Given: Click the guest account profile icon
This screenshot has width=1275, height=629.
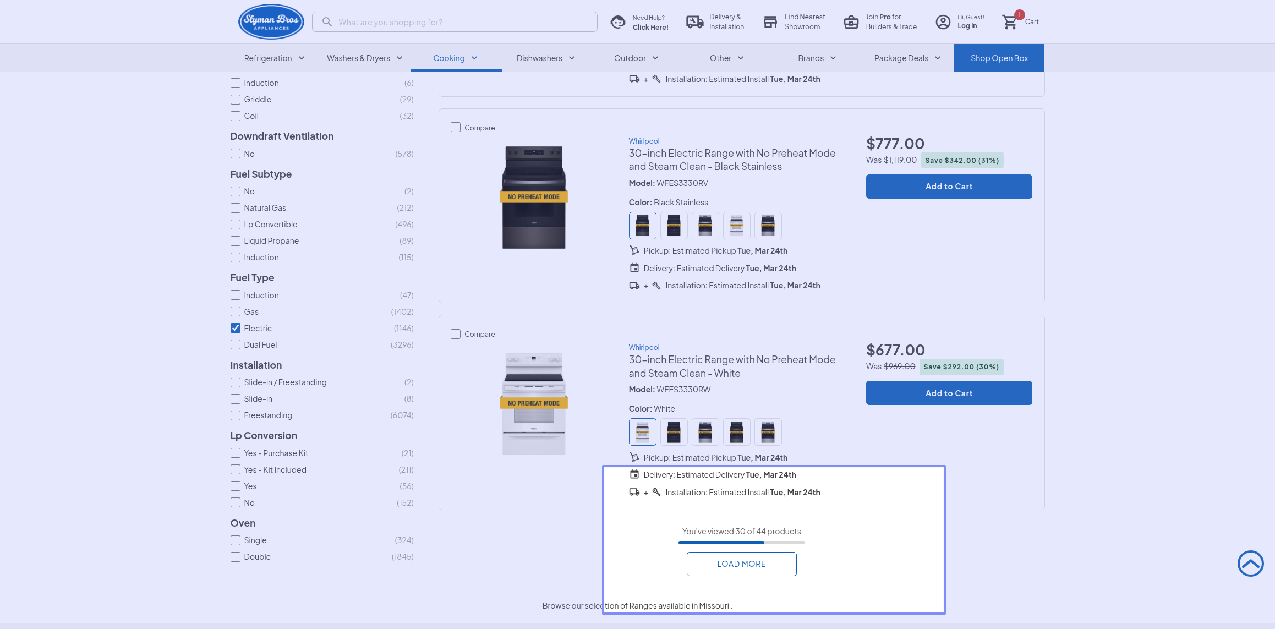Looking at the screenshot, I should (943, 22).
